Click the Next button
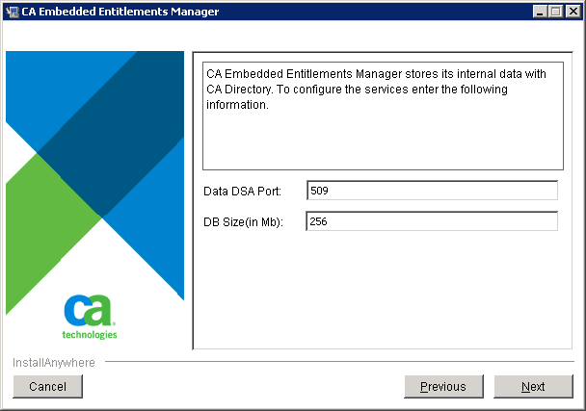This screenshot has height=411, width=586. click(x=533, y=387)
